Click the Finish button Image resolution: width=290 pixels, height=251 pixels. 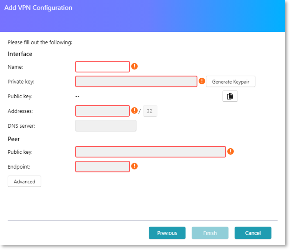click(x=210, y=233)
